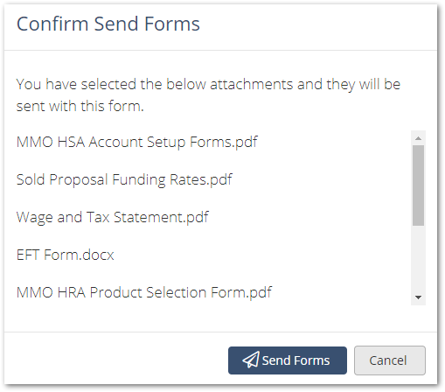The height and width of the screenshot is (392, 445).
Task: Click 'You have selected' message start
Action: [x=76, y=84]
